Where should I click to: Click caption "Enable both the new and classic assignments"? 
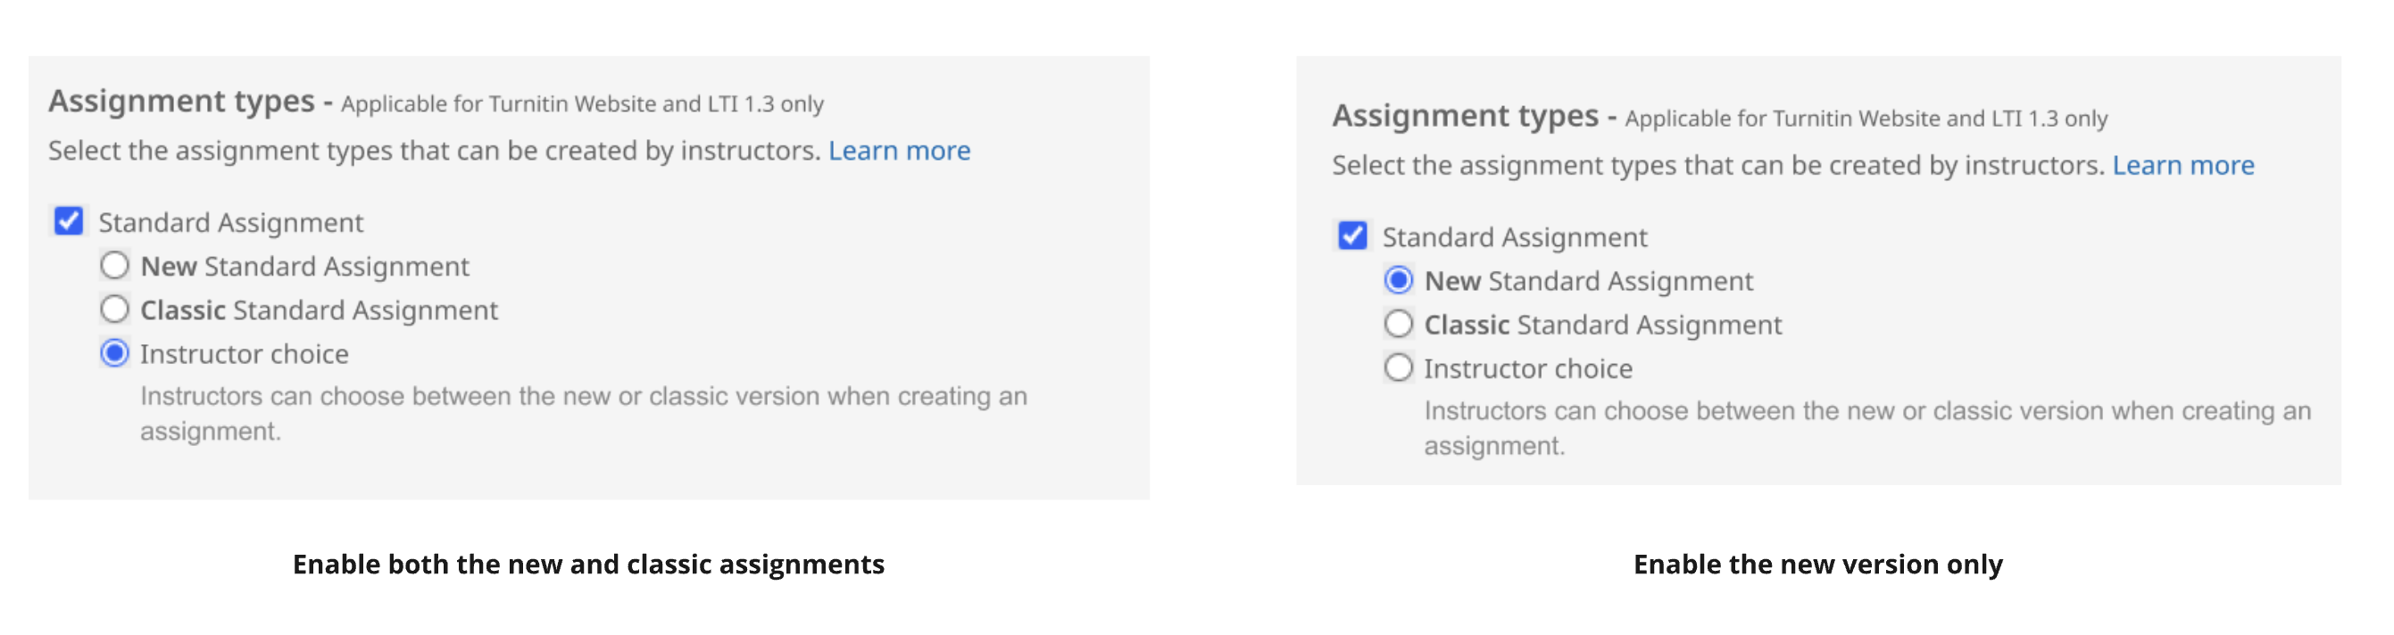pos(588,565)
